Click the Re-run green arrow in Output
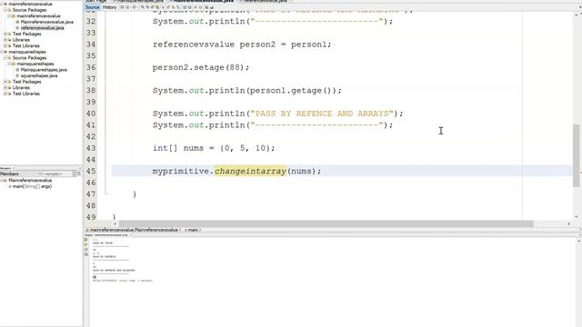Viewport: 582px width, 327px height. (86, 240)
